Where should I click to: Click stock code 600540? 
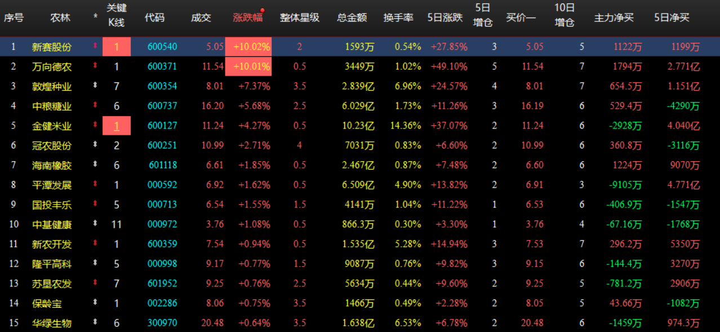[162, 47]
